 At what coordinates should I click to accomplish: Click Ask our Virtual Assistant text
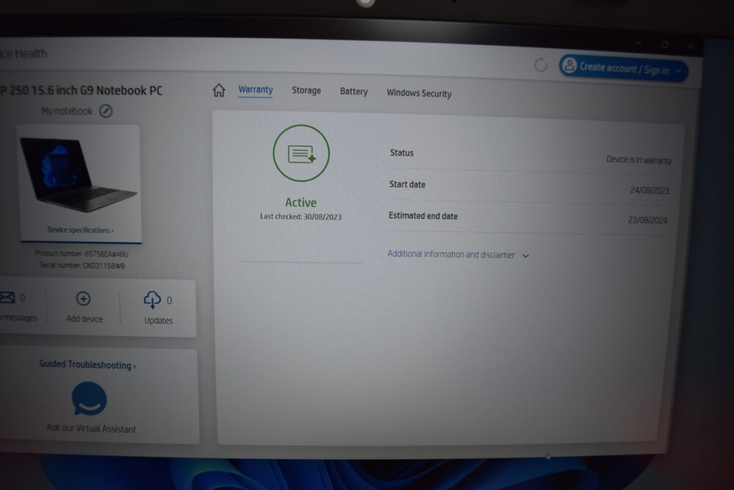[91, 428]
